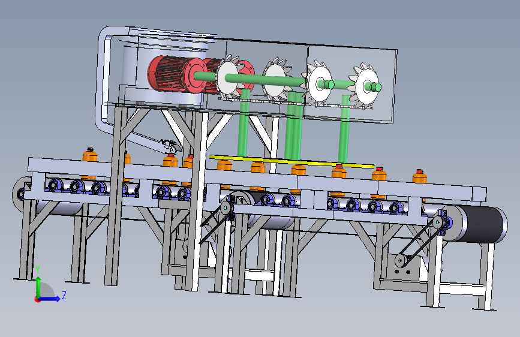
Task: Select the yellow horizontal bar above the bottles
Action: (292, 161)
